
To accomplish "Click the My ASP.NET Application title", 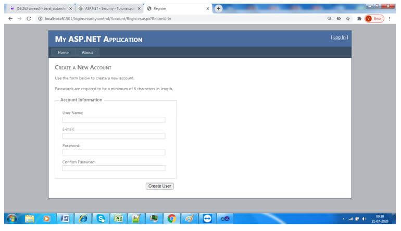I will tap(99, 39).
